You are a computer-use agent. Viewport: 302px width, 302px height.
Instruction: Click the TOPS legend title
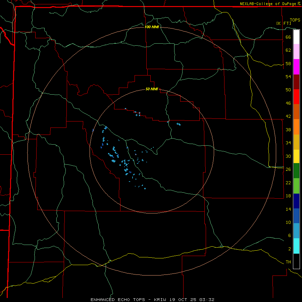[295, 20]
